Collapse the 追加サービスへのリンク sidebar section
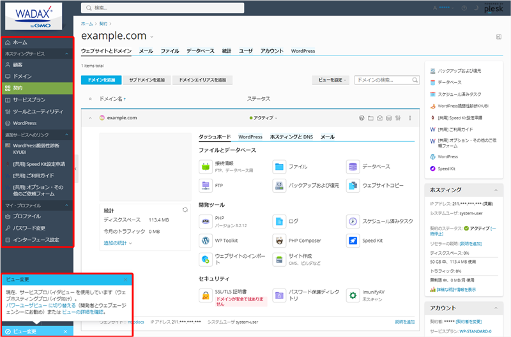The width and height of the screenshot is (511, 337). pyautogui.click(x=67, y=135)
